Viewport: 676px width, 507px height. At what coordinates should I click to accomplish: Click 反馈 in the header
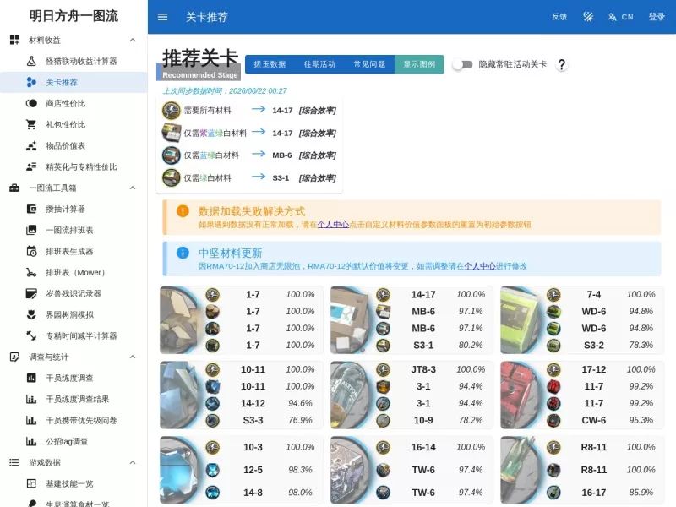pos(559,17)
